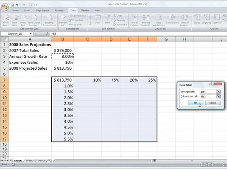Viewport: 227px width, 169px height.
Task: Click Column input cell range selector icon
Action: tap(218, 96)
